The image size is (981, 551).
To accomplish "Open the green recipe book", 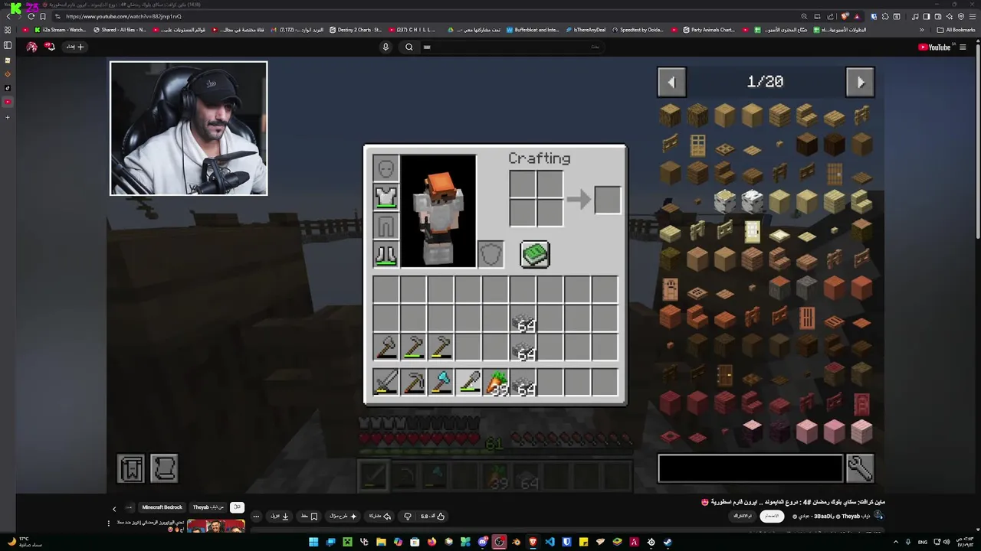I will point(535,254).
